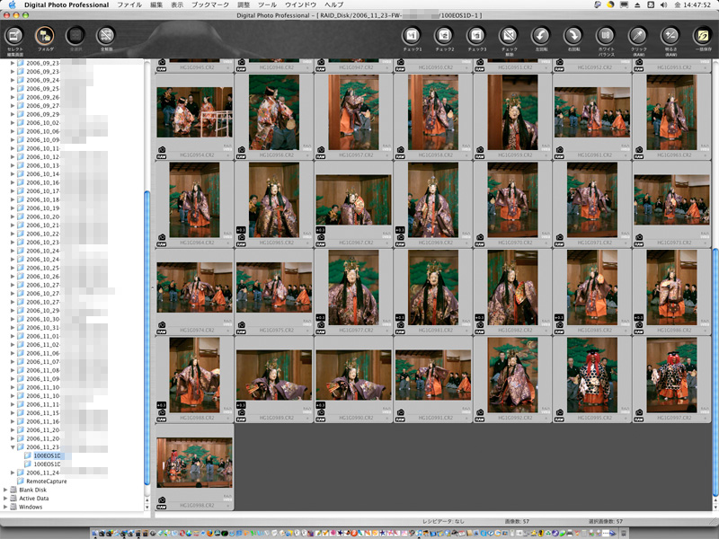Open the ブックマーク (Bookmark) menu

210,4
